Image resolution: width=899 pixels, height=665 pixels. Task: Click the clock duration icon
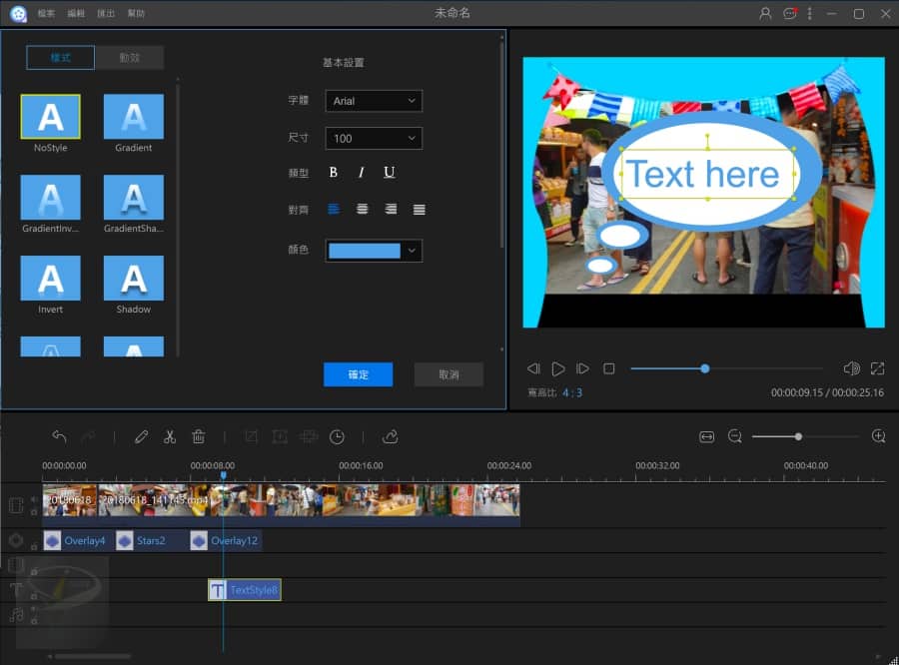[x=337, y=436]
